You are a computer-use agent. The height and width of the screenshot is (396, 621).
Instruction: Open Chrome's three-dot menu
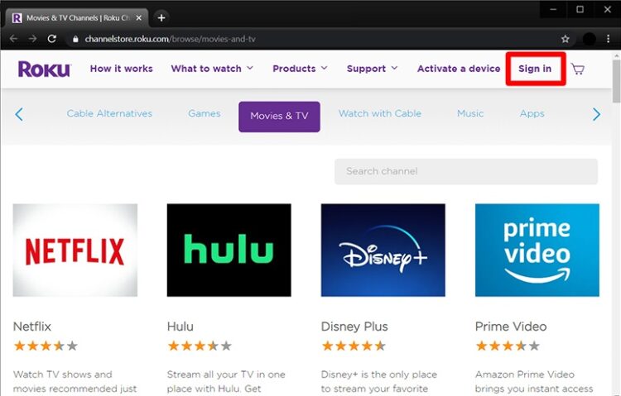(x=609, y=39)
